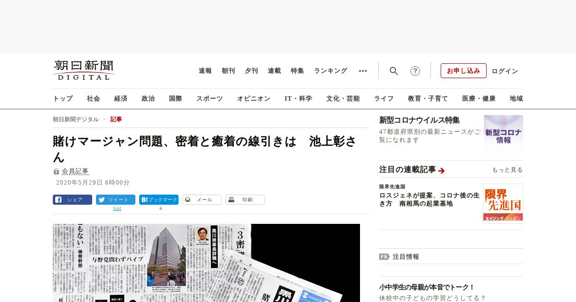Send the article with the メール button

[x=202, y=200]
